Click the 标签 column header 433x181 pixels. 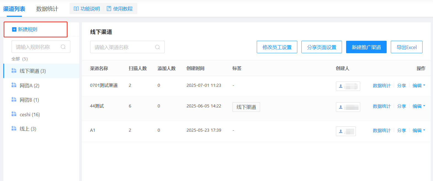pyautogui.click(x=237, y=68)
